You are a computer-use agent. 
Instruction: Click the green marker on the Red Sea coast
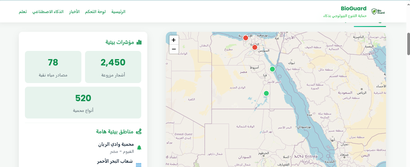click(272, 69)
